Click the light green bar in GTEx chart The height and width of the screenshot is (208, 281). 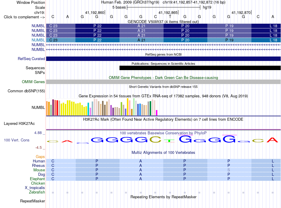point(134,107)
